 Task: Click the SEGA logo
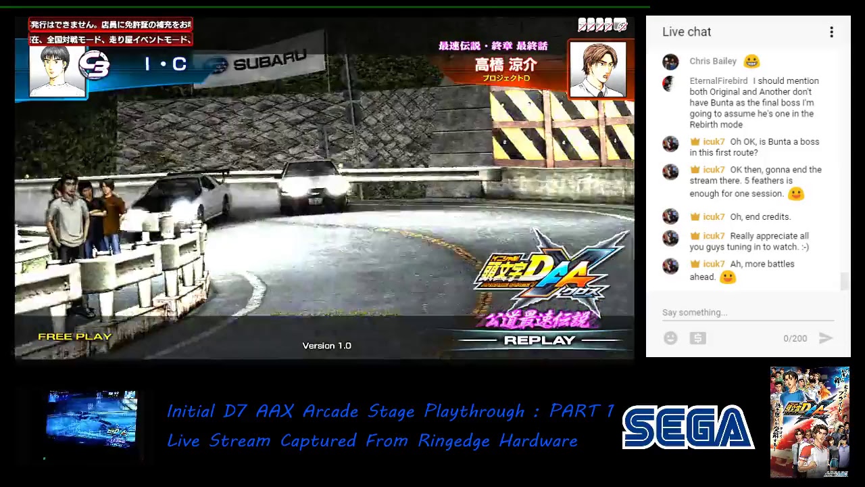(x=688, y=427)
